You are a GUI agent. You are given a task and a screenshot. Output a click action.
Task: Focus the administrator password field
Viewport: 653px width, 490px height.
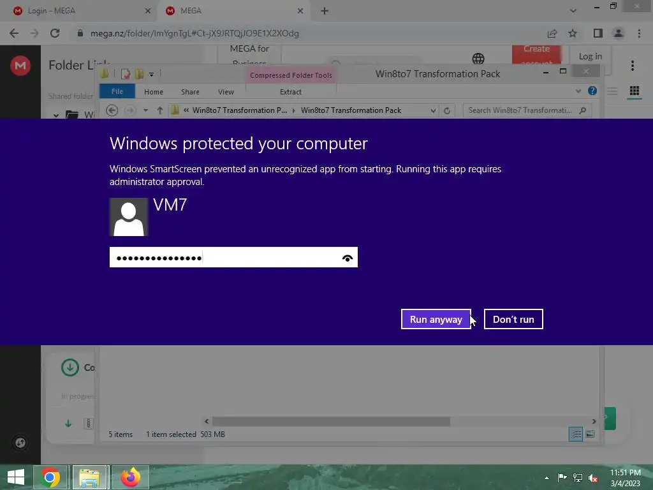point(233,258)
